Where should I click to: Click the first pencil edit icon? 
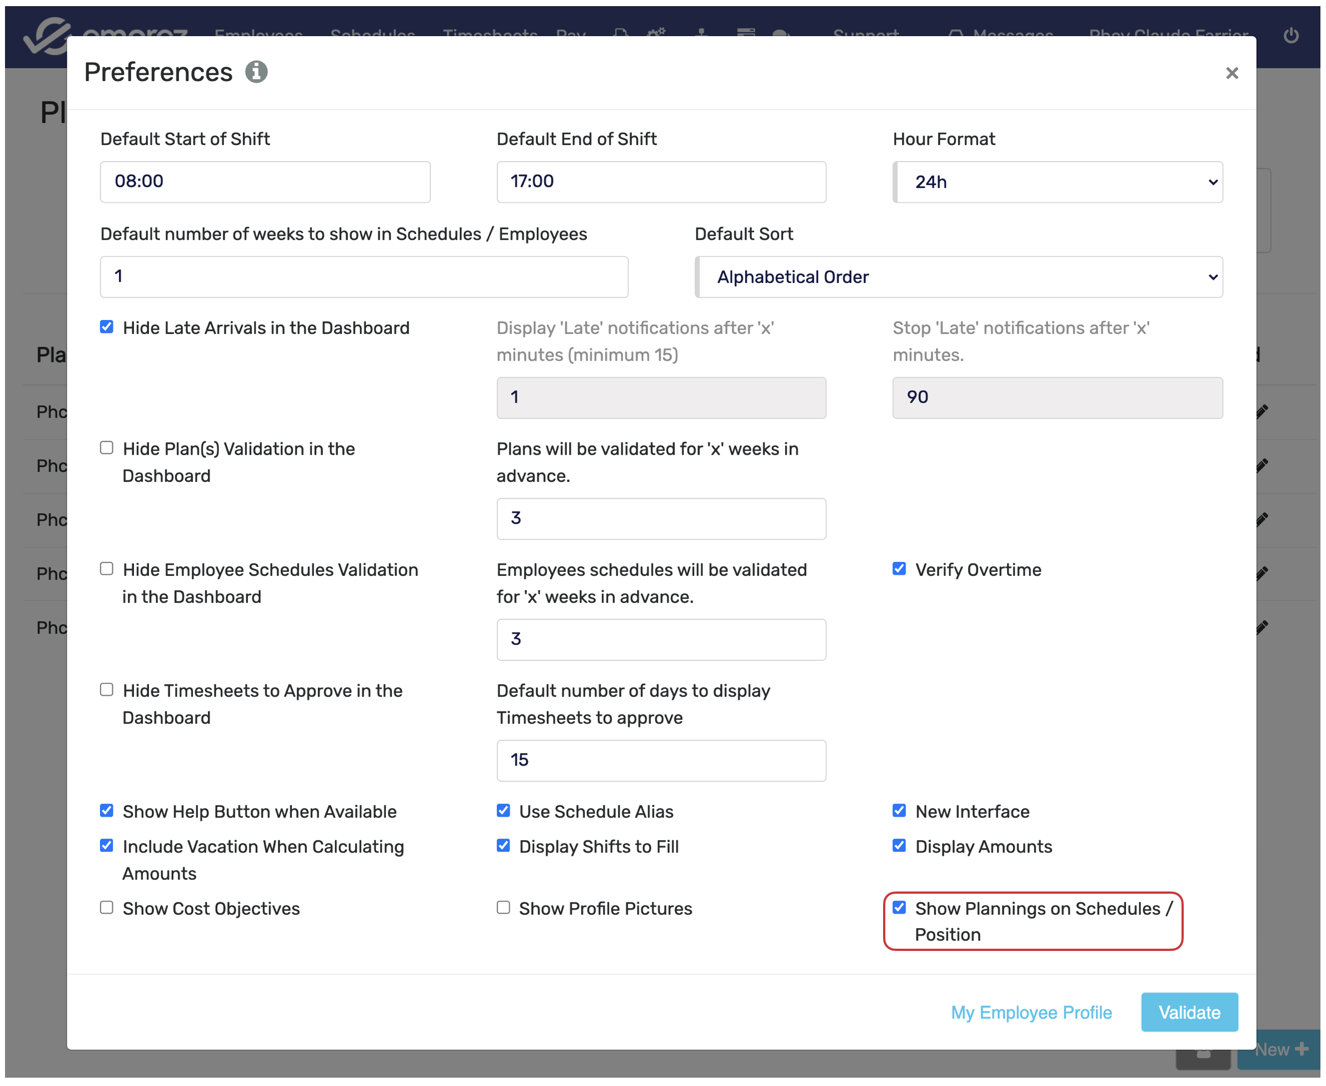[x=1262, y=411]
